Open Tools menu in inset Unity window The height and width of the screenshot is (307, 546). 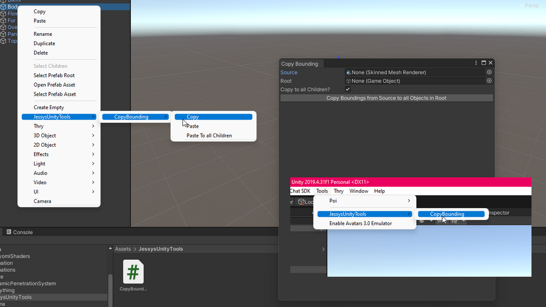[x=322, y=191]
